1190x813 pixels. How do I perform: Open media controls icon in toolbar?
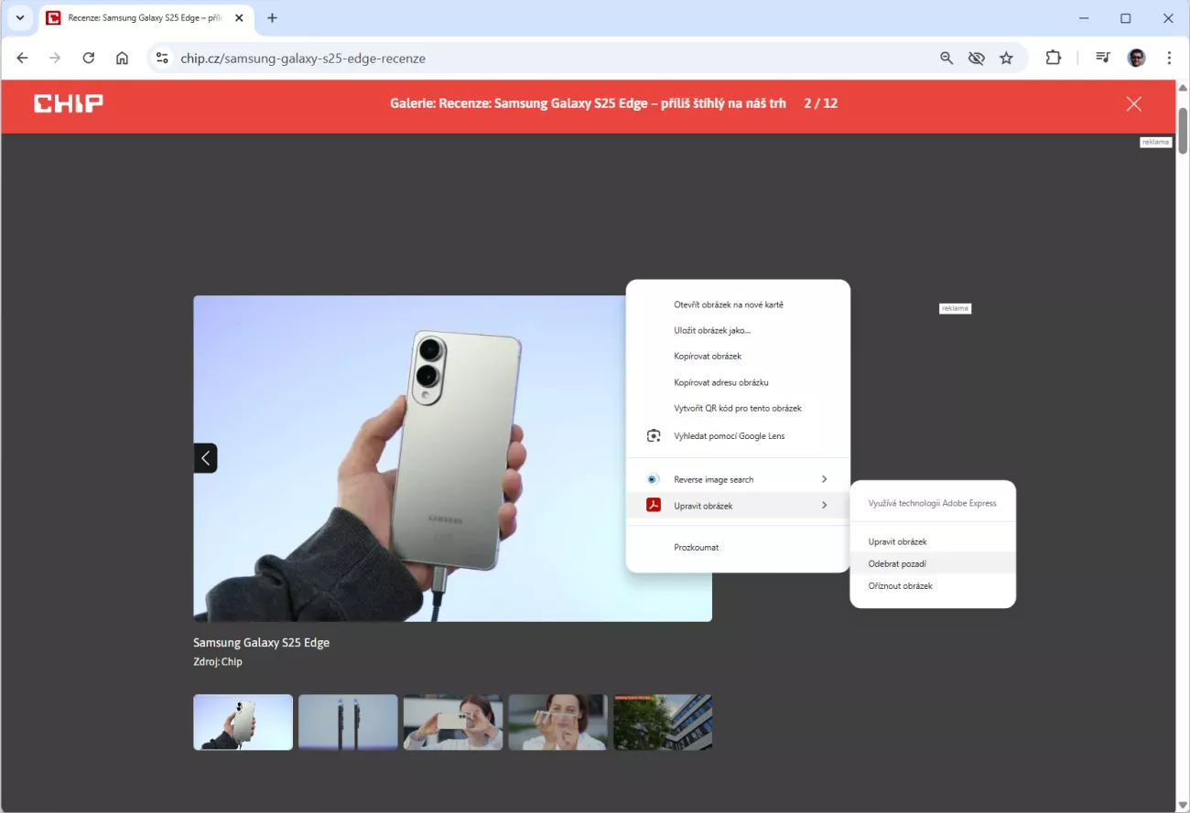[x=1103, y=58]
